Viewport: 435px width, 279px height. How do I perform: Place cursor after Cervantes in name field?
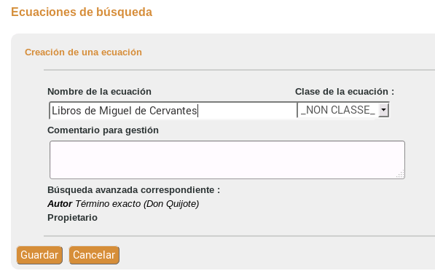tap(197, 111)
